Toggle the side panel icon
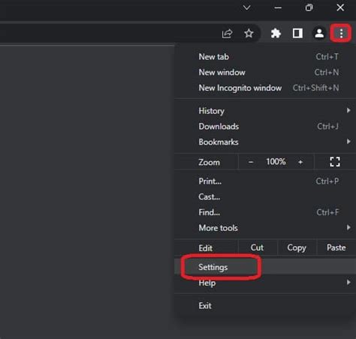The height and width of the screenshot is (339, 356). (297, 33)
